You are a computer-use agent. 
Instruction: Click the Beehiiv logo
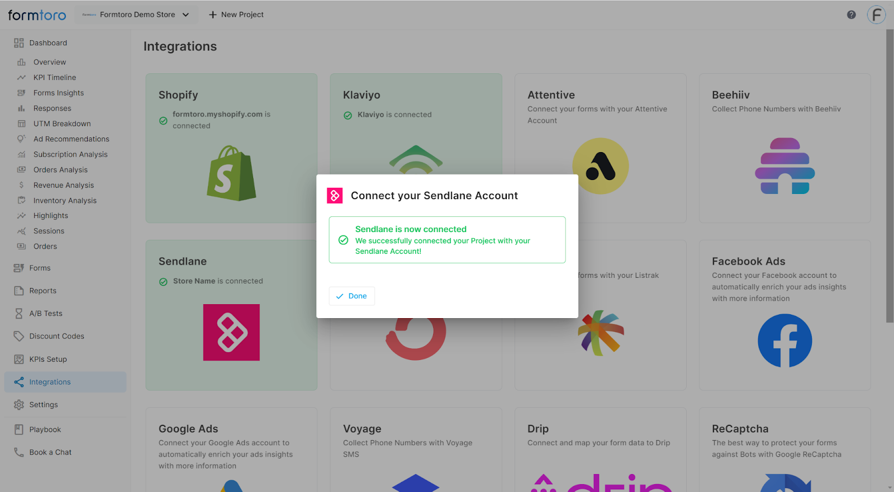[785, 166]
